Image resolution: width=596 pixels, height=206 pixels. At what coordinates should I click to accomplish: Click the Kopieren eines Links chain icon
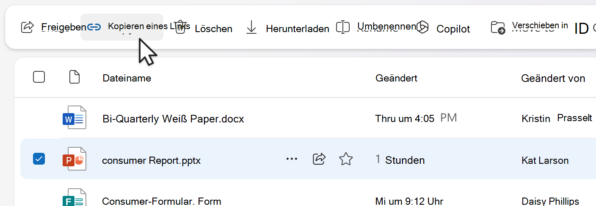coord(94,27)
